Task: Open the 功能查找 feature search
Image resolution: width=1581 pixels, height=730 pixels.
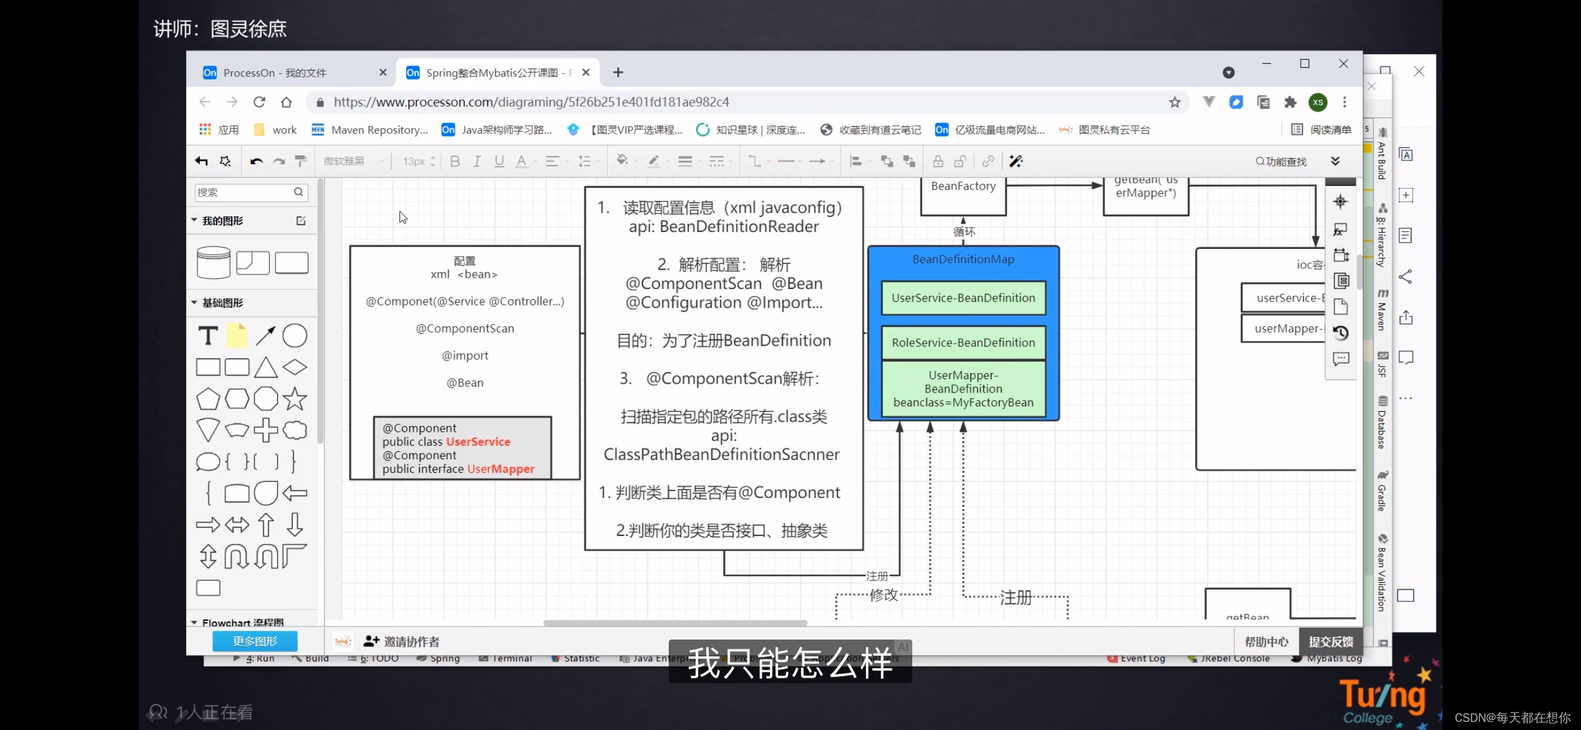Action: 1281,161
